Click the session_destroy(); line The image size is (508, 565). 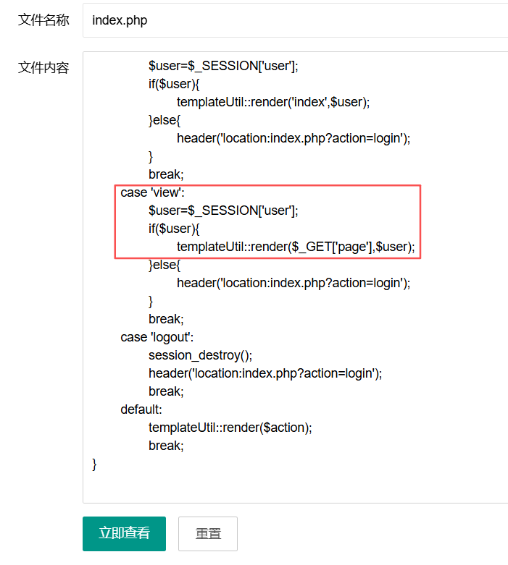pos(200,355)
